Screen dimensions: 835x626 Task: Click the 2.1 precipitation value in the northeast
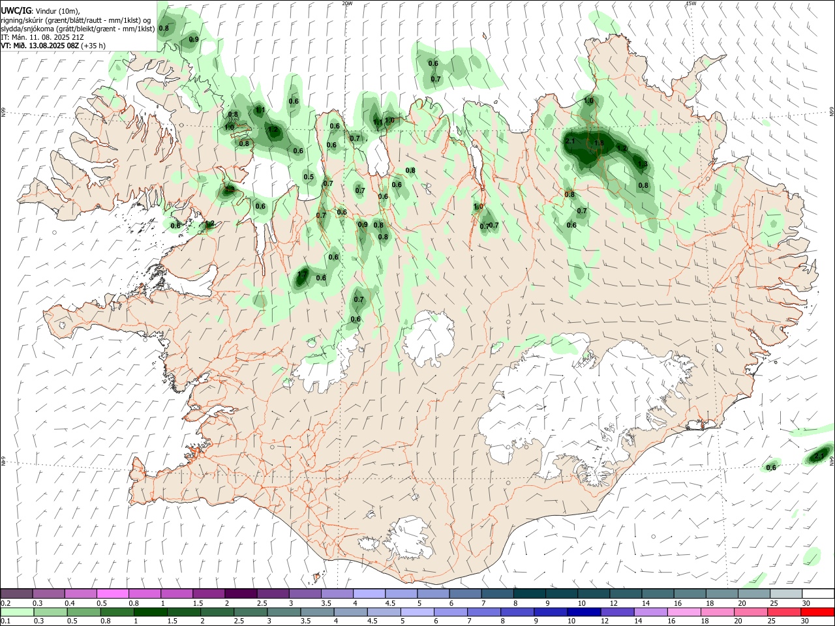pyautogui.click(x=569, y=141)
